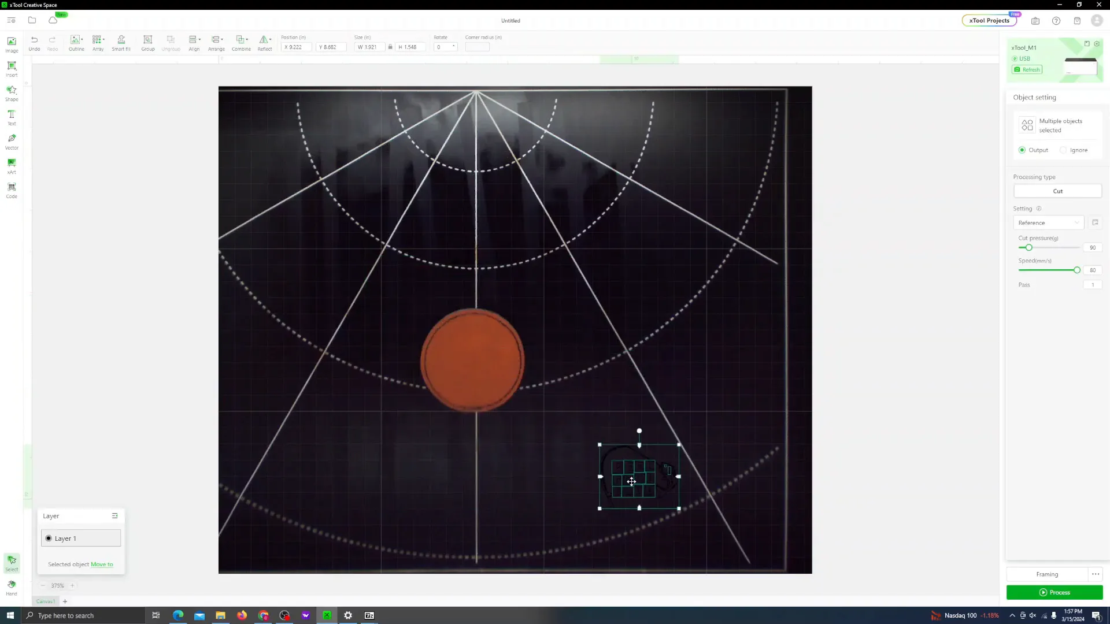Click the Undo icon
This screenshot has height=624, width=1110.
(34, 42)
